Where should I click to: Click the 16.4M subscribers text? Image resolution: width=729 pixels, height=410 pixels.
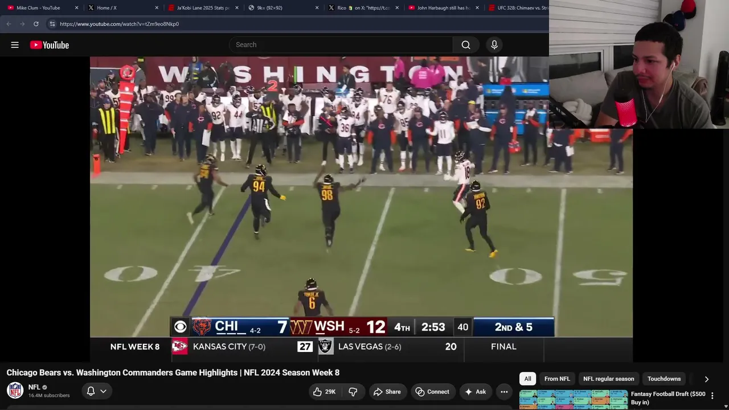pyautogui.click(x=49, y=396)
